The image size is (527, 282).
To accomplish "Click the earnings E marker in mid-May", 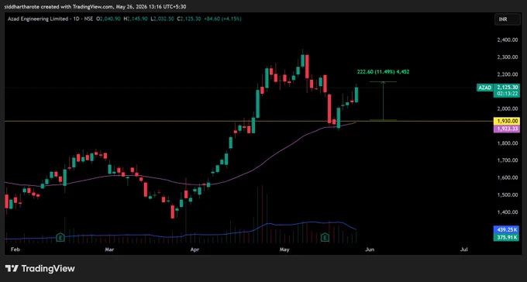I will (x=325, y=237).
